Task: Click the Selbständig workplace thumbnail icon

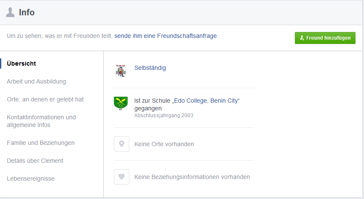Action: click(121, 71)
